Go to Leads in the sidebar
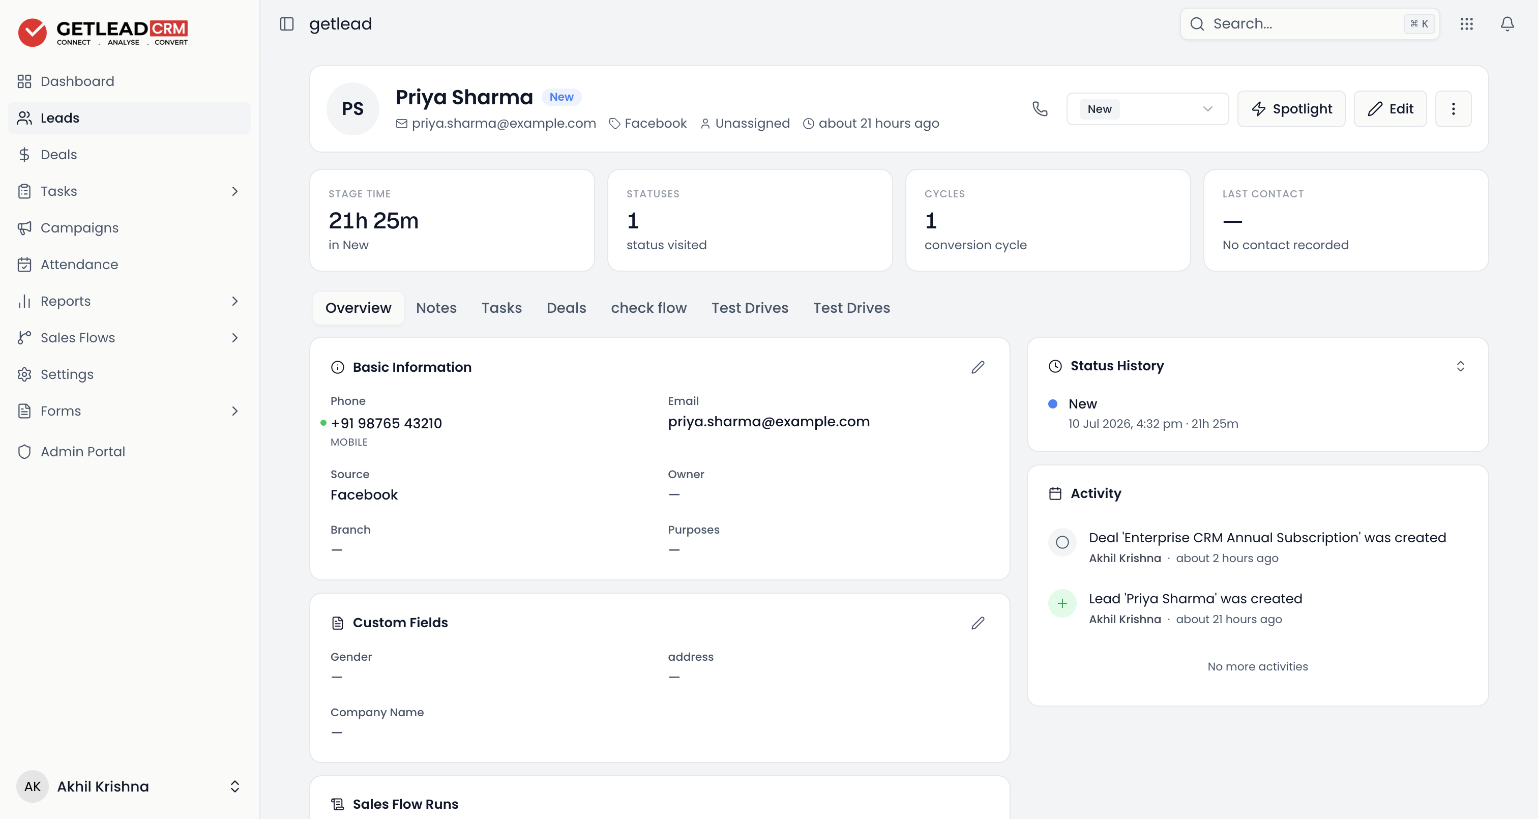The width and height of the screenshot is (1538, 819). click(x=130, y=119)
